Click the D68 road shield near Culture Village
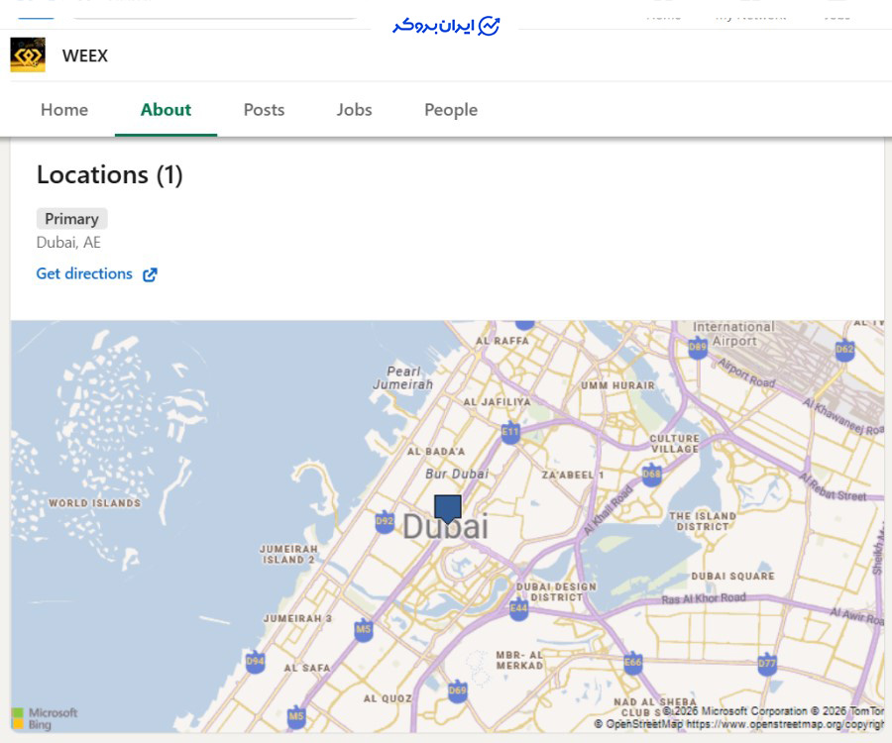Viewport: 892px width, 743px height. pyautogui.click(x=651, y=476)
